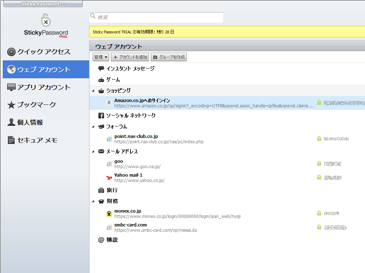This screenshot has height=273, width=365.
Task: Click the globe icon for Web Accounts
Action: (11, 69)
